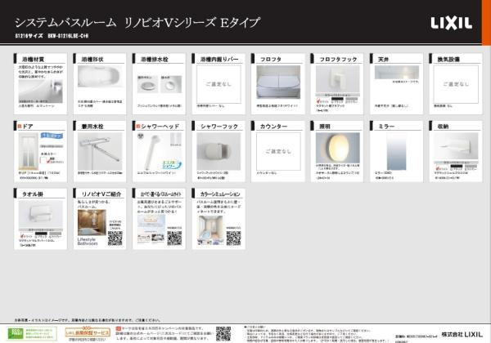Click the 換気設備 card heading
This screenshot has height=343, width=491.
point(448,59)
